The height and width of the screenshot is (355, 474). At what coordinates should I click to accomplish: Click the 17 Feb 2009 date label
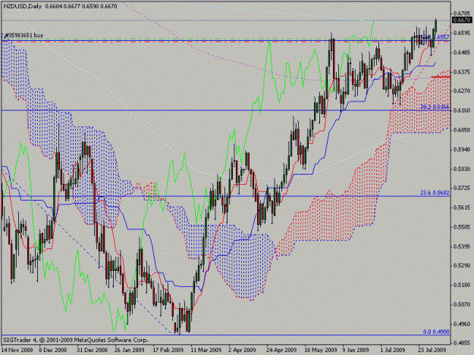[168, 350]
